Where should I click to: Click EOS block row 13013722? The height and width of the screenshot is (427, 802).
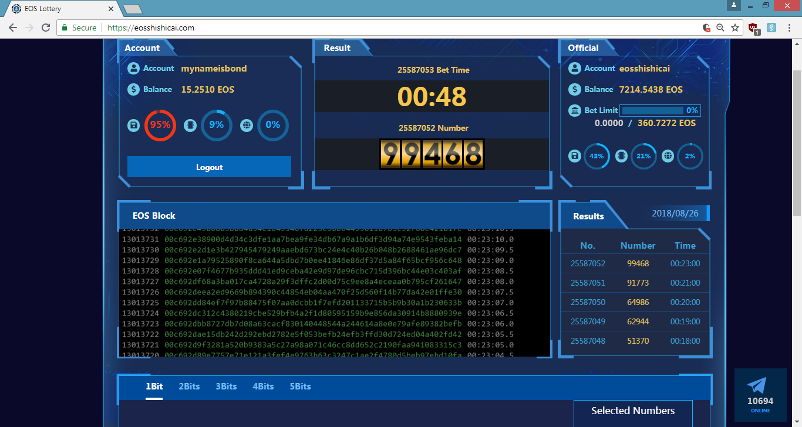(318, 334)
